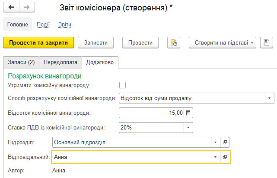Screen dimensions: 277x178
Task: Click the Розрахунок винагороди section heading
Action: (x=45, y=76)
